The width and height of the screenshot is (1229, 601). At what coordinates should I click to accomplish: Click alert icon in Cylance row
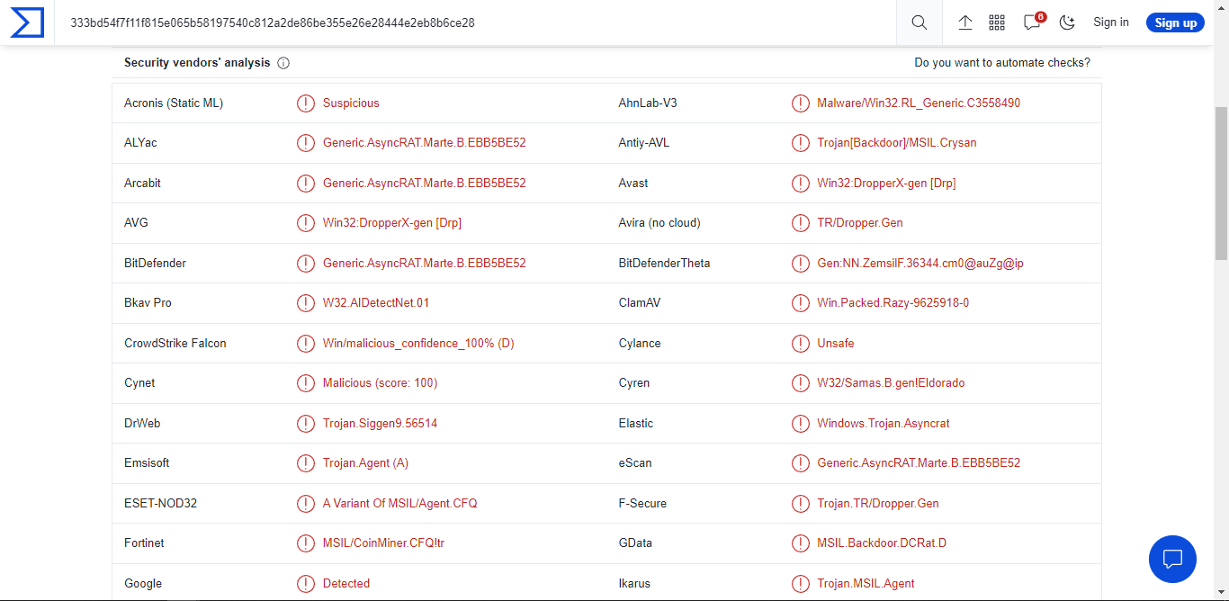click(x=801, y=344)
